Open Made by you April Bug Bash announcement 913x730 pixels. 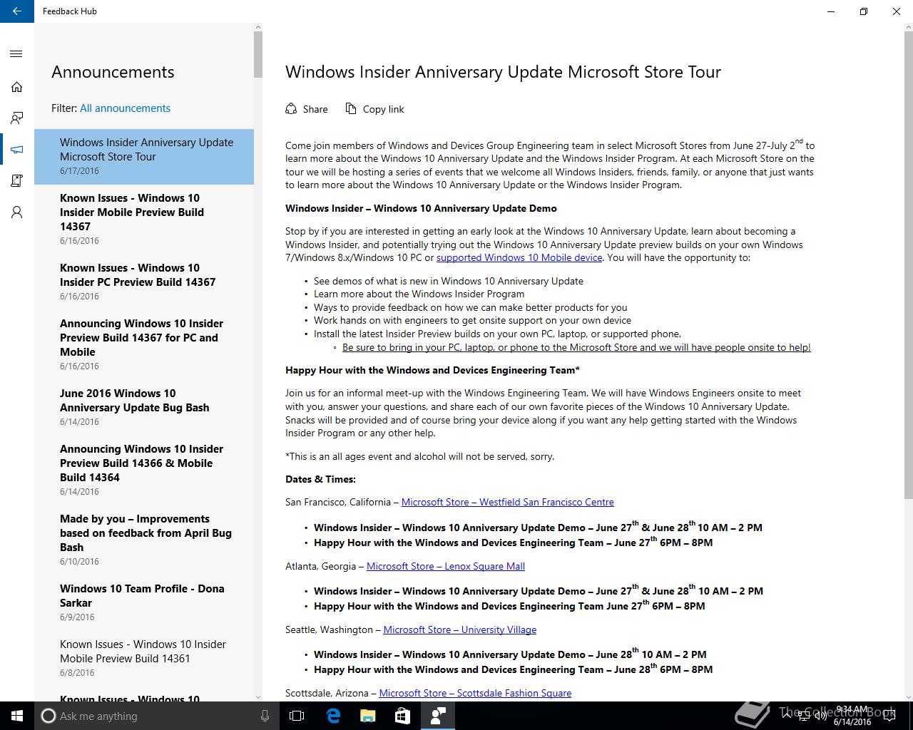point(144,540)
